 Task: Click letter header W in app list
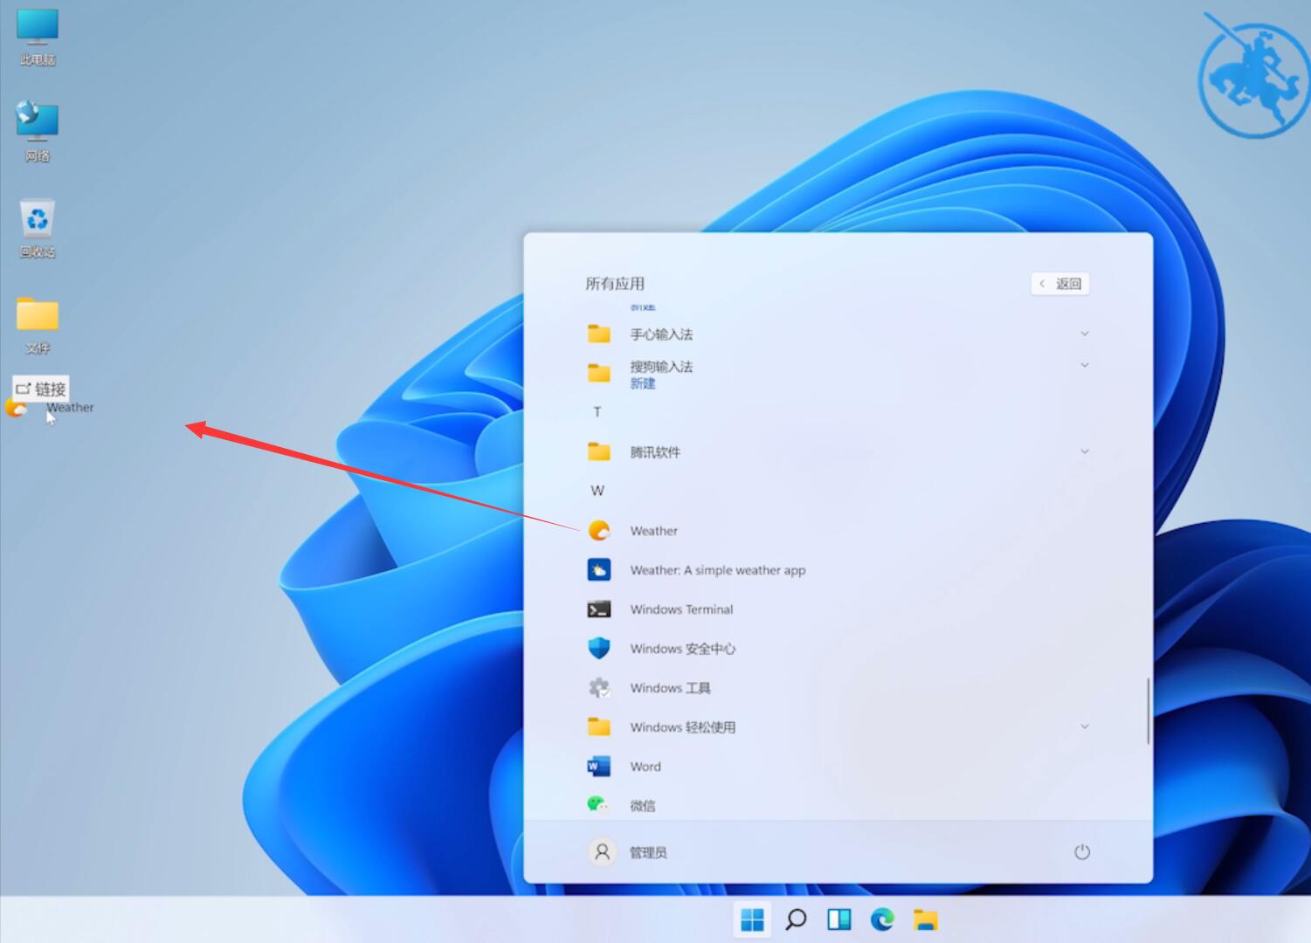tap(597, 491)
